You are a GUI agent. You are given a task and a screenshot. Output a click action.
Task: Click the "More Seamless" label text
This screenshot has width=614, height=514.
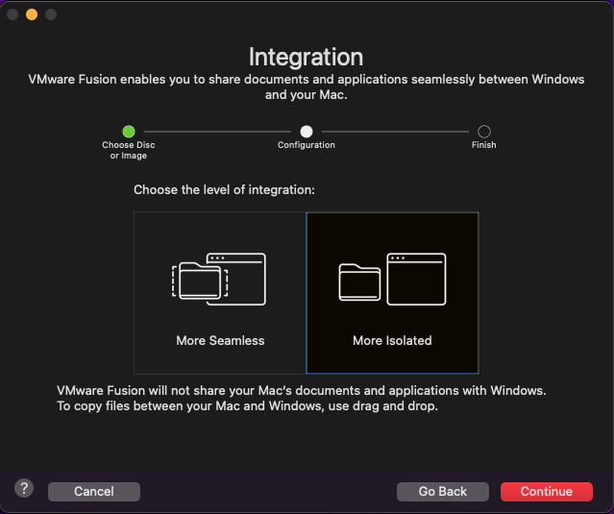click(220, 340)
